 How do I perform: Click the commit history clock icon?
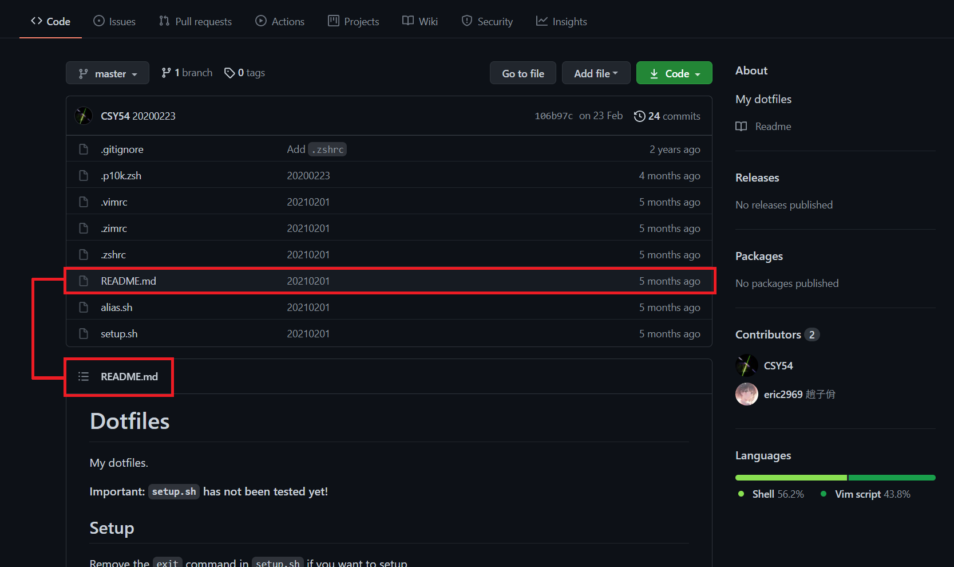pos(639,116)
